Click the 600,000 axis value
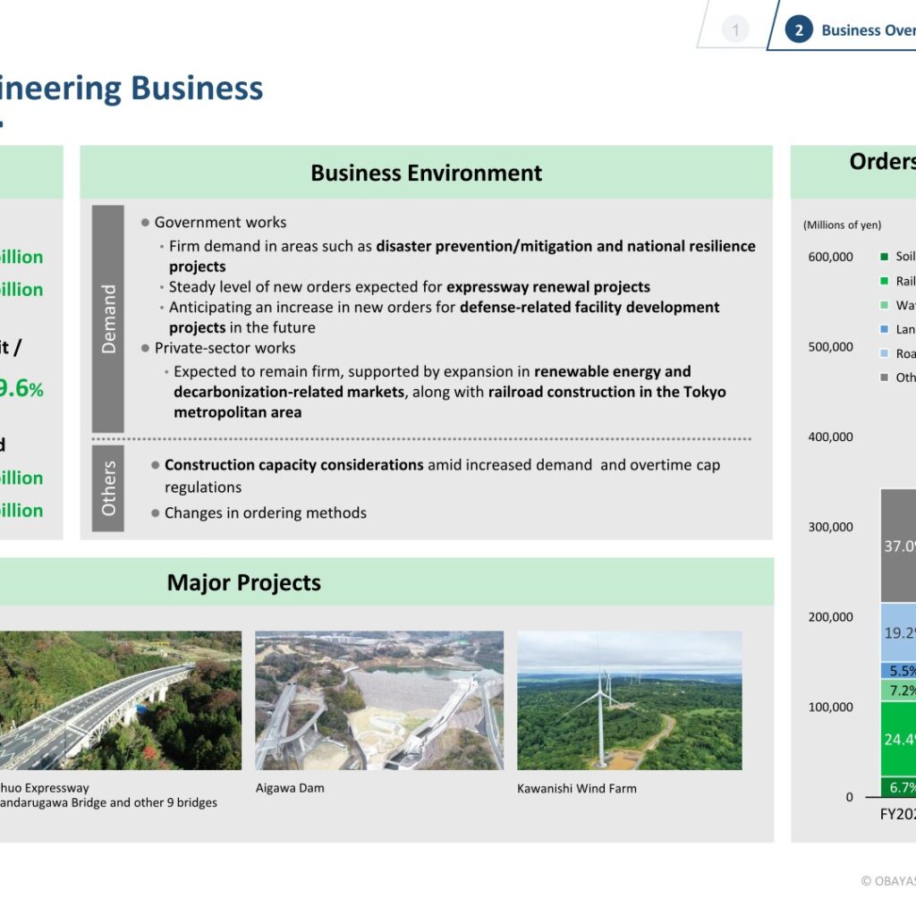This screenshot has width=916, height=916. click(x=830, y=257)
